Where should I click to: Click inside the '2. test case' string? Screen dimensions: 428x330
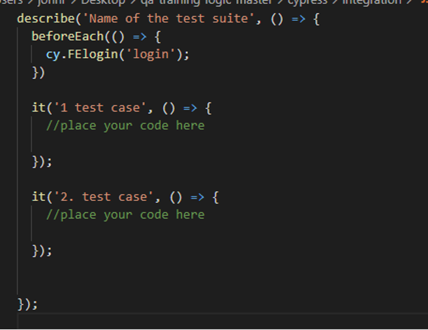point(104,197)
